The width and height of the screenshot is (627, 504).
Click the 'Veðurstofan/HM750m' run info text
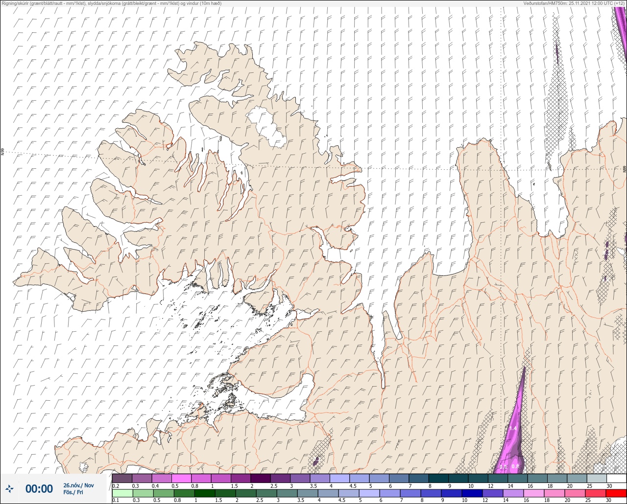tap(574, 3)
